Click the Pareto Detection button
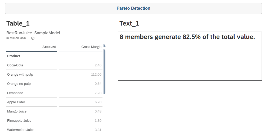 tap(133, 8)
